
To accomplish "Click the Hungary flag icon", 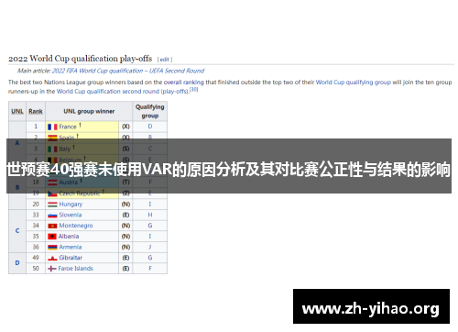I will [x=52, y=205].
